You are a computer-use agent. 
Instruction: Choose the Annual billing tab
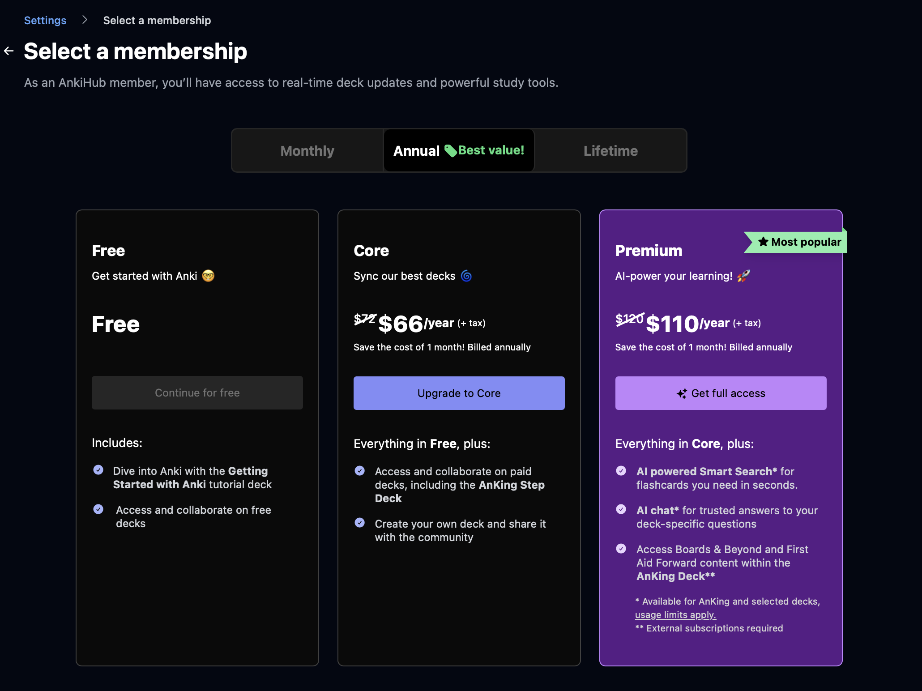point(416,151)
